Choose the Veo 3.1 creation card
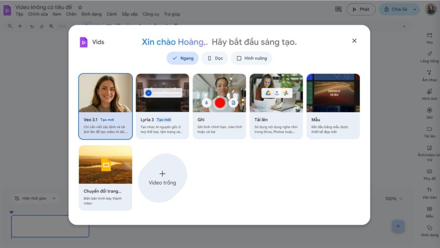The height and width of the screenshot is (248, 440). tap(106, 106)
